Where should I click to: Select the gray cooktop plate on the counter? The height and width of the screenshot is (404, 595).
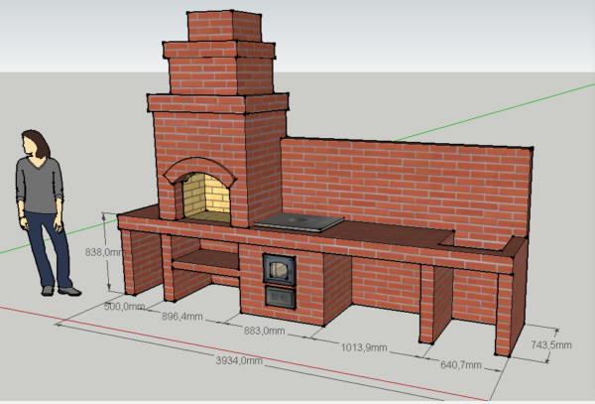point(299,222)
